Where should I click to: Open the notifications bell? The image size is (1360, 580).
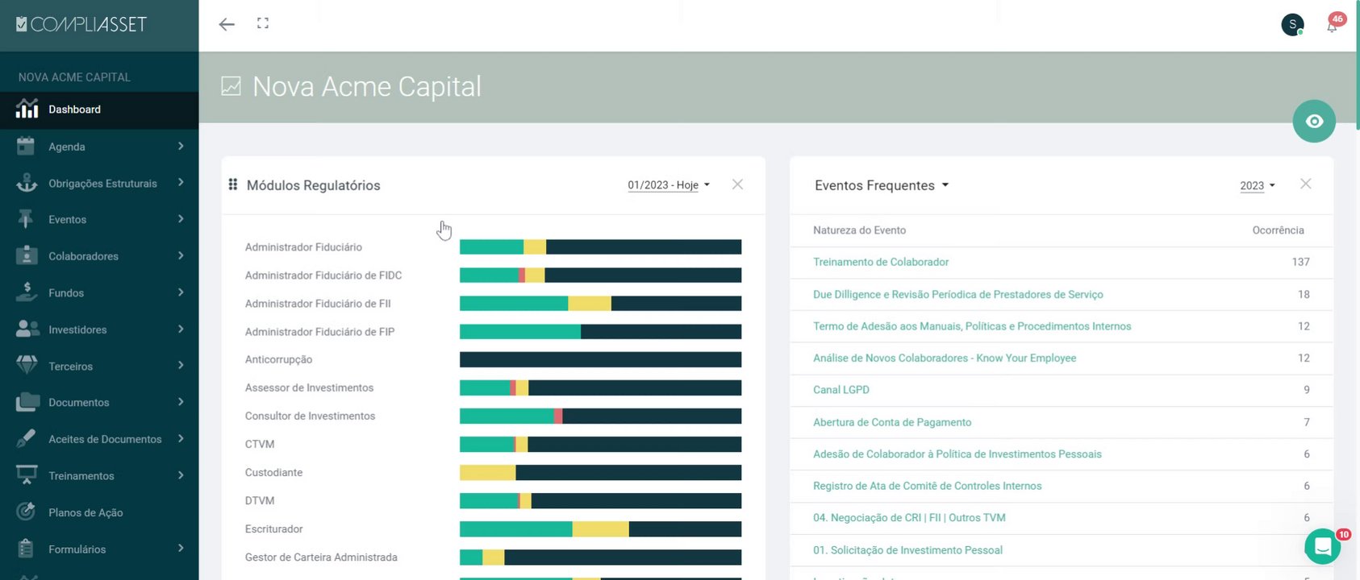tap(1332, 26)
